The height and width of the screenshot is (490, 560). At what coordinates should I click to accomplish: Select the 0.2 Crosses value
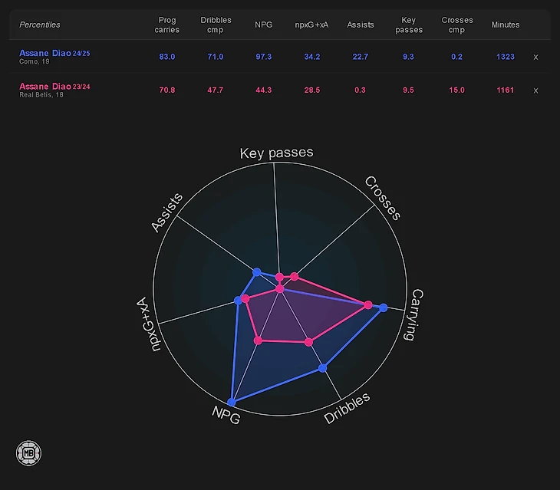coord(456,57)
